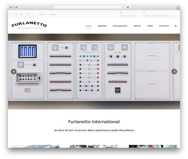188x159 pixels.
Task: Go to the HOME menu item
Action: (x=88, y=26)
